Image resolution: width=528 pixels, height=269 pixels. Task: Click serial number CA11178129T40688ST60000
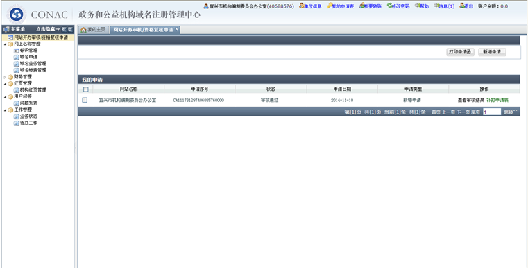(x=198, y=101)
